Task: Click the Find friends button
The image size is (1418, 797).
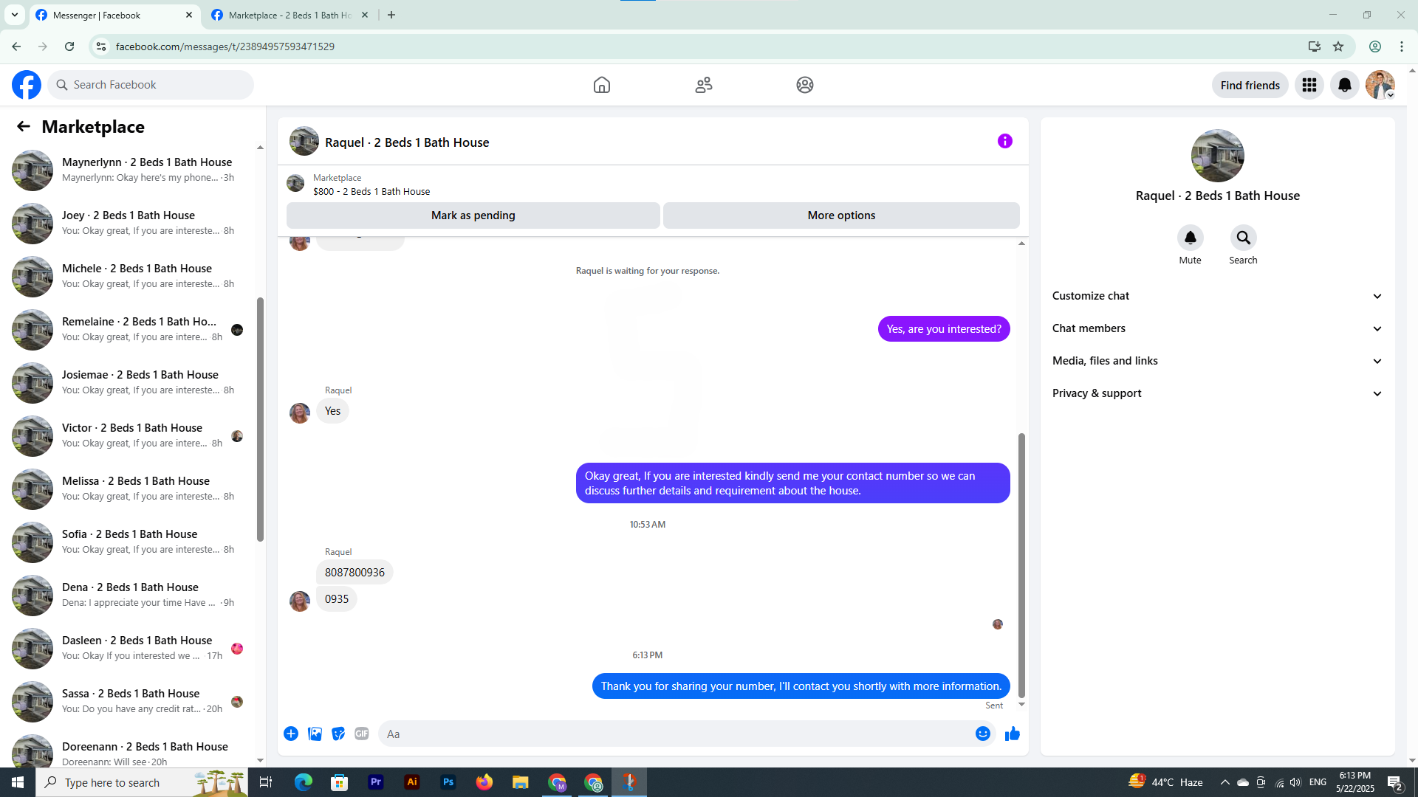Action: pyautogui.click(x=1250, y=85)
